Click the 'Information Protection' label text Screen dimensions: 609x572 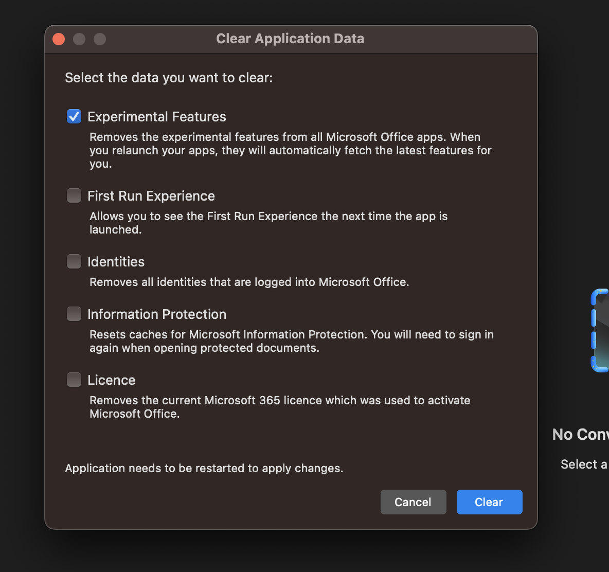pos(157,314)
